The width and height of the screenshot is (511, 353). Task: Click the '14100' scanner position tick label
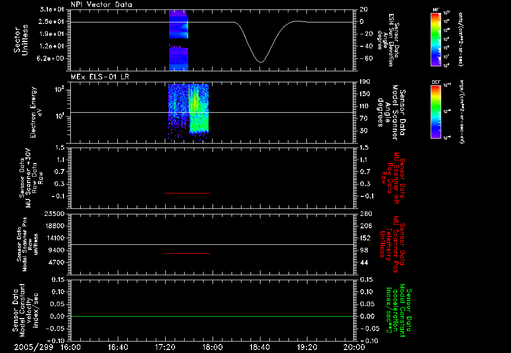click(x=54, y=238)
